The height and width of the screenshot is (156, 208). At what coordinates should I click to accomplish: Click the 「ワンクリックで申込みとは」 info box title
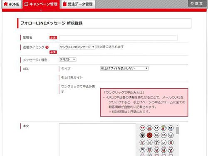point(124,92)
